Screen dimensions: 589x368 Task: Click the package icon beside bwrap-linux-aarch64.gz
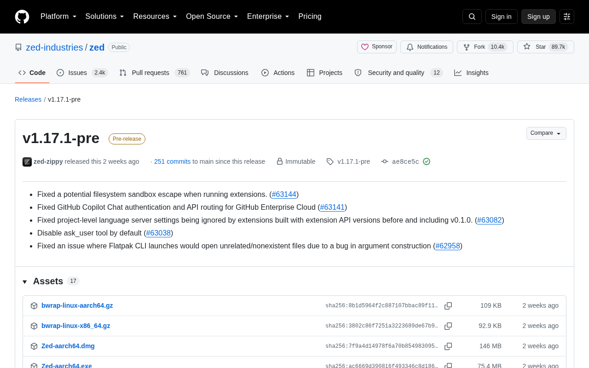[x=34, y=306]
